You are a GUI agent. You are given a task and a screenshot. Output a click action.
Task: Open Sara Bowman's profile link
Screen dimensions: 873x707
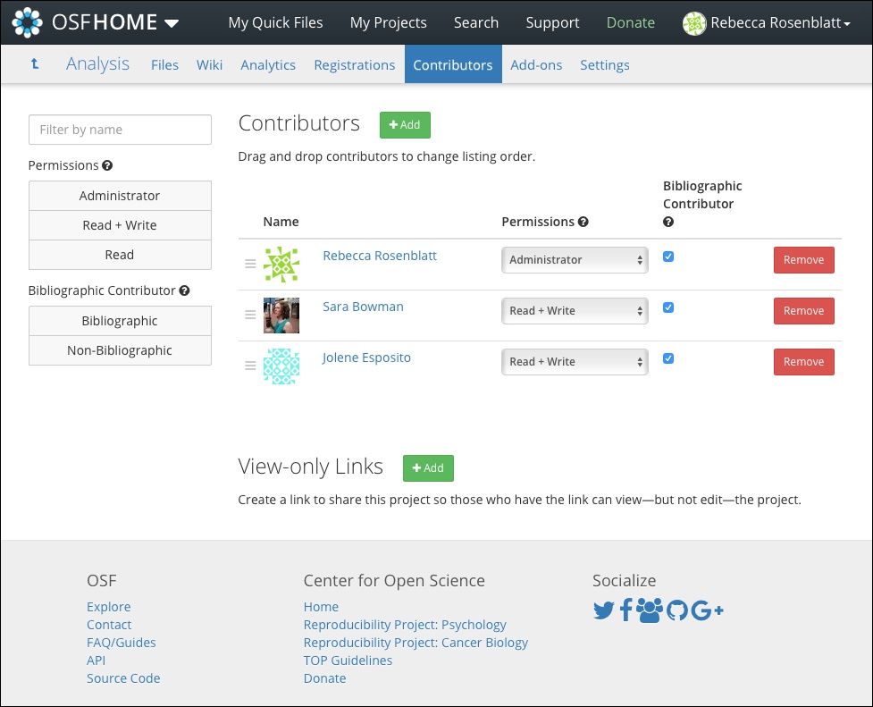[363, 307]
